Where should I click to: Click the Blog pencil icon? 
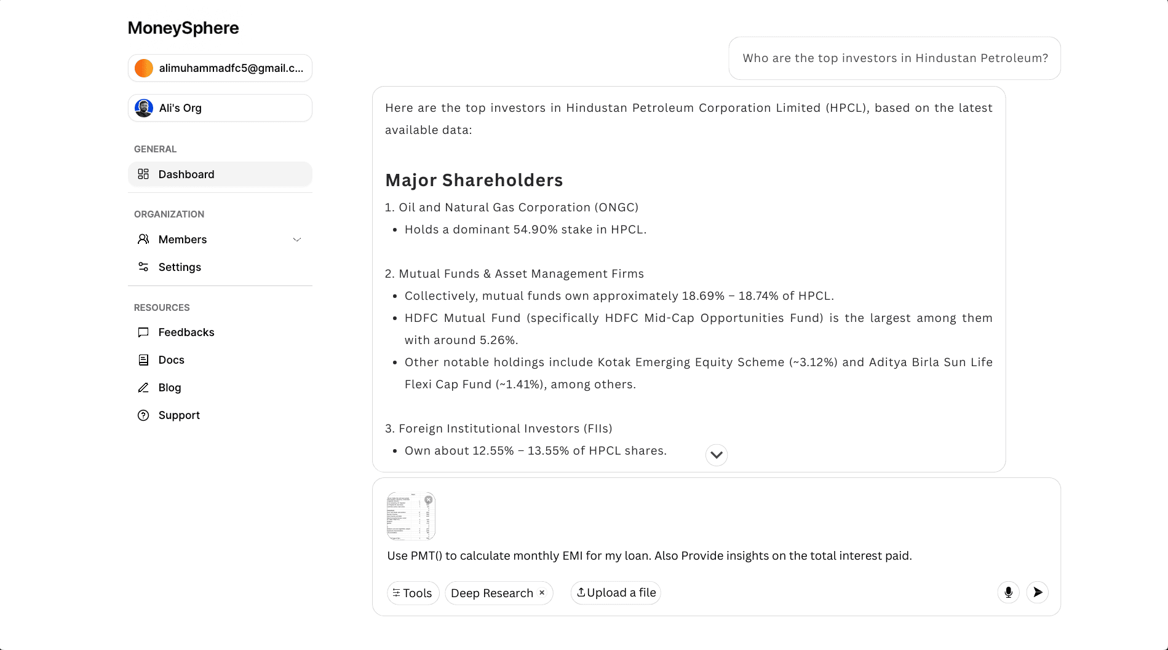[143, 388]
